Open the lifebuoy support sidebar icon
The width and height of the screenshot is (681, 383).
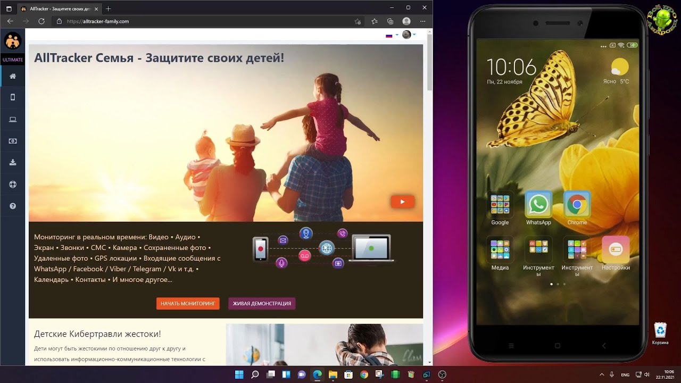[x=13, y=185]
